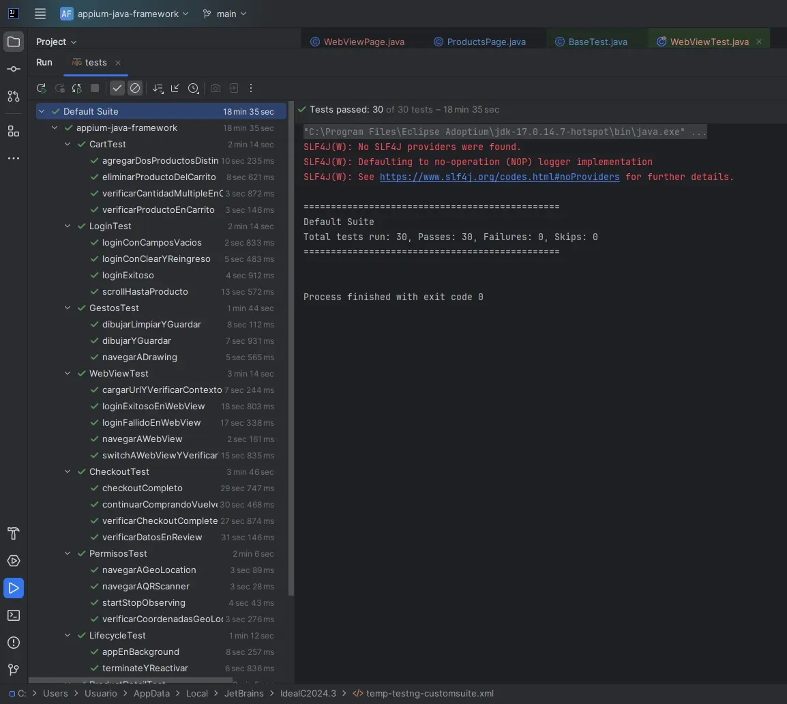
Task: Collapse the LifecycleTest node
Action: pyautogui.click(x=68, y=635)
